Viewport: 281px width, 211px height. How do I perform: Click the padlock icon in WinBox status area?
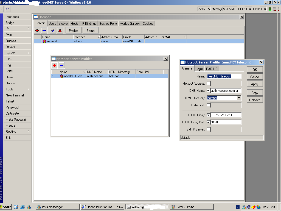[x=274, y=9]
